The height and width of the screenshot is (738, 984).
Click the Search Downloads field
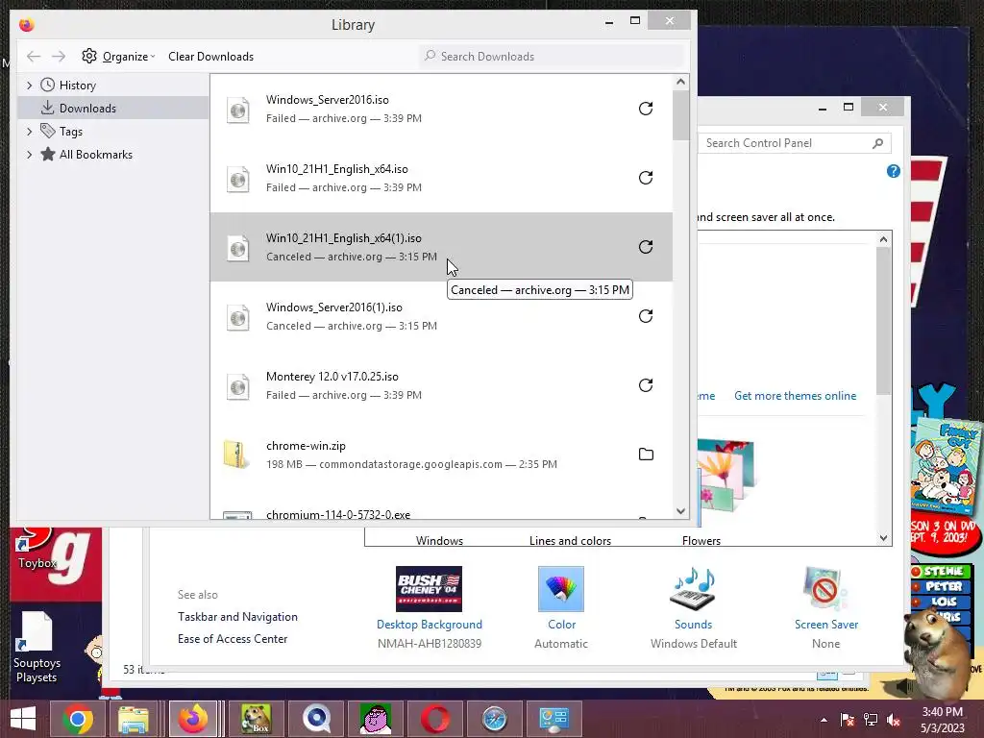tap(553, 57)
